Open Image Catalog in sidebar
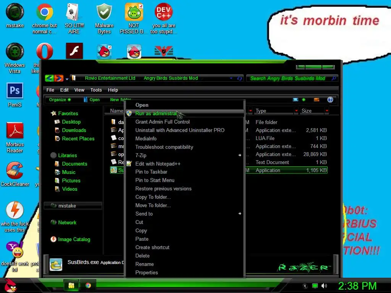This screenshot has width=391, height=293. point(74,240)
